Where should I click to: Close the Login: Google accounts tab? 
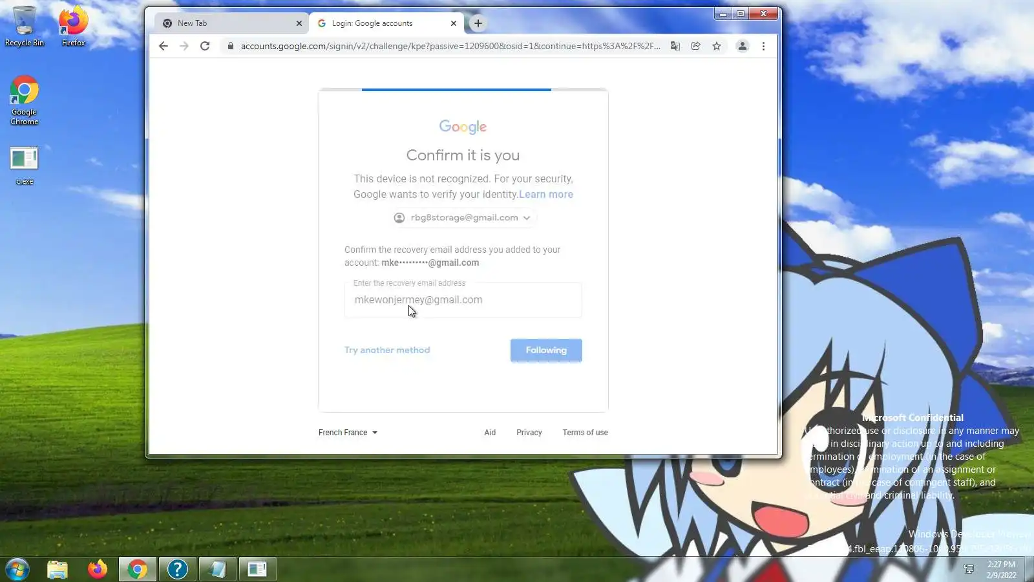point(454,23)
